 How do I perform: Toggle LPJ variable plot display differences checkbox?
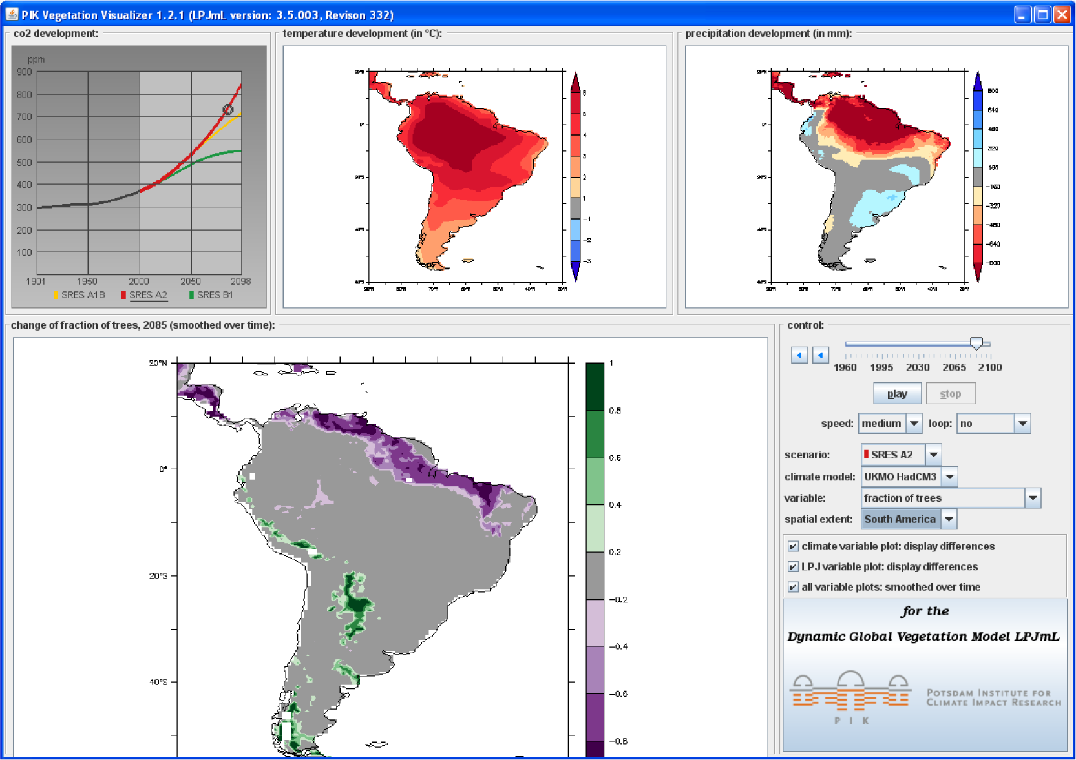[x=793, y=567]
